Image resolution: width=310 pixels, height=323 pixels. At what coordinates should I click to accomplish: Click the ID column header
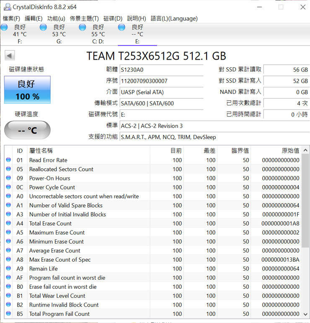click(x=20, y=151)
